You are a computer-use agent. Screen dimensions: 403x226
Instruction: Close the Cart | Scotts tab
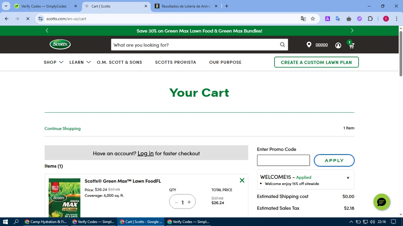pyautogui.click(x=146, y=6)
